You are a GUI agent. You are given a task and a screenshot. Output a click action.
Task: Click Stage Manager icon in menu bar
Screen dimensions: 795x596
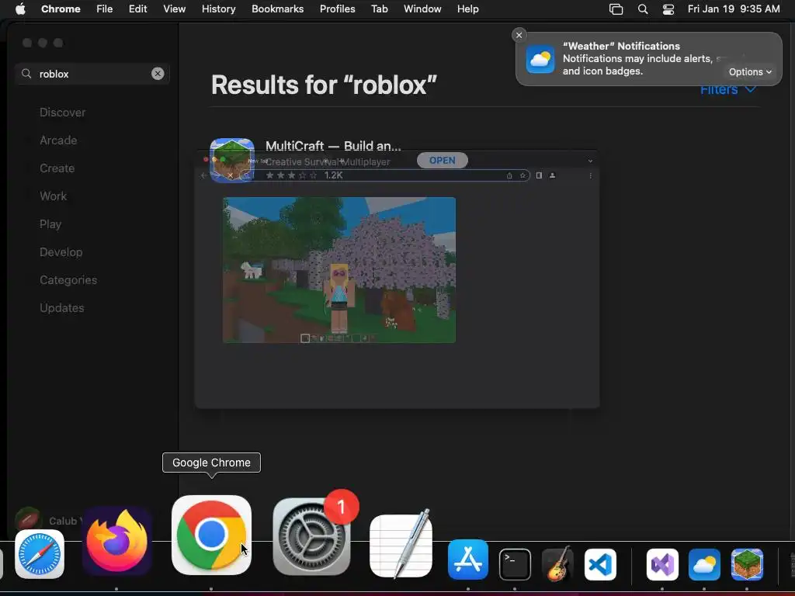click(616, 9)
